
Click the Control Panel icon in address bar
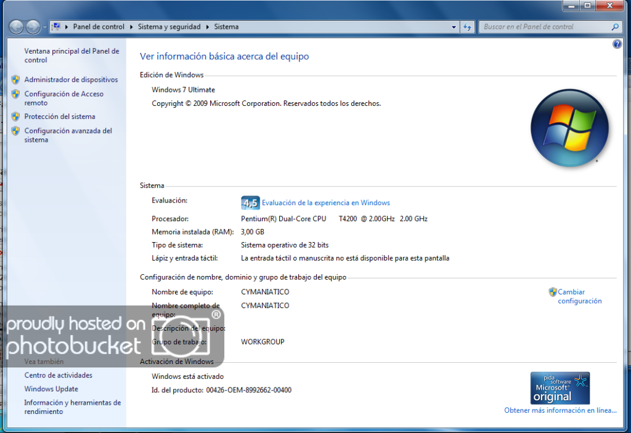coord(56,26)
